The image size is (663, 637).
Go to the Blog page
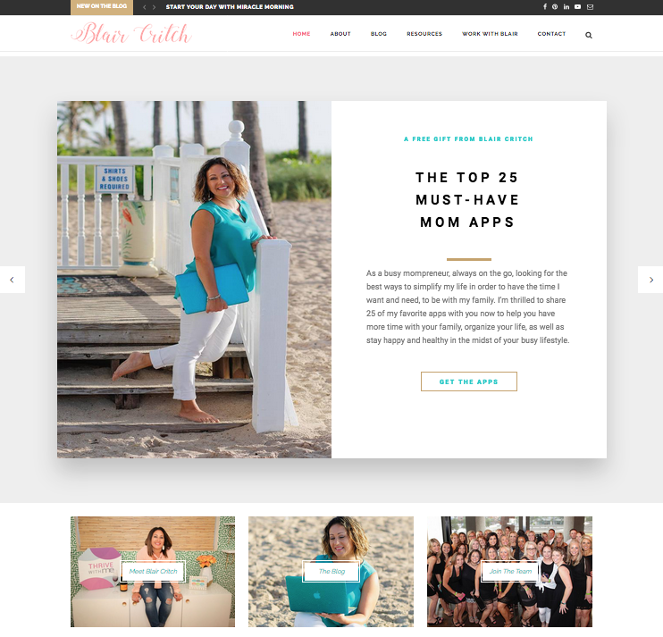pyautogui.click(x=379, y=34)
